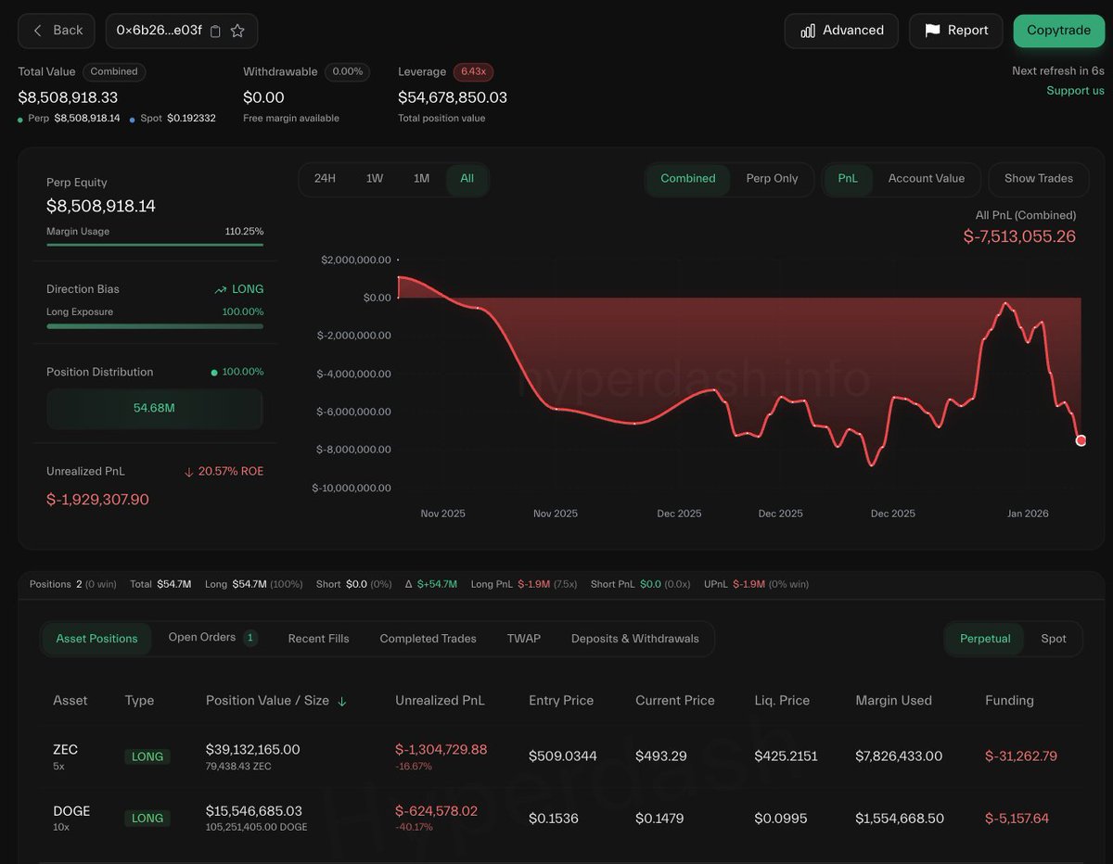Screen dimensions: 1113x864
Task: Click the green Copytrade button
Action: click(x=1059, y=31)
